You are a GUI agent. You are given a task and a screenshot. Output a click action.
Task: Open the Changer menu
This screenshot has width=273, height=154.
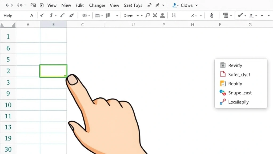click(97, 5)
